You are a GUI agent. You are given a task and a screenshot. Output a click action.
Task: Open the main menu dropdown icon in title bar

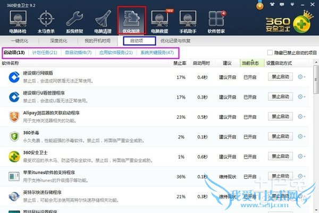click(x=292, y=4)
